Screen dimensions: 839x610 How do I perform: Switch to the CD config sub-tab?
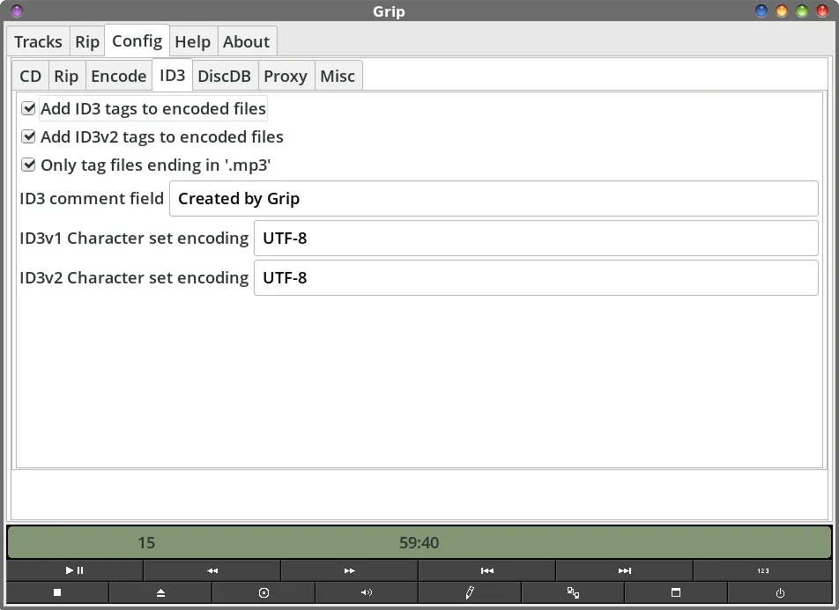31,76
